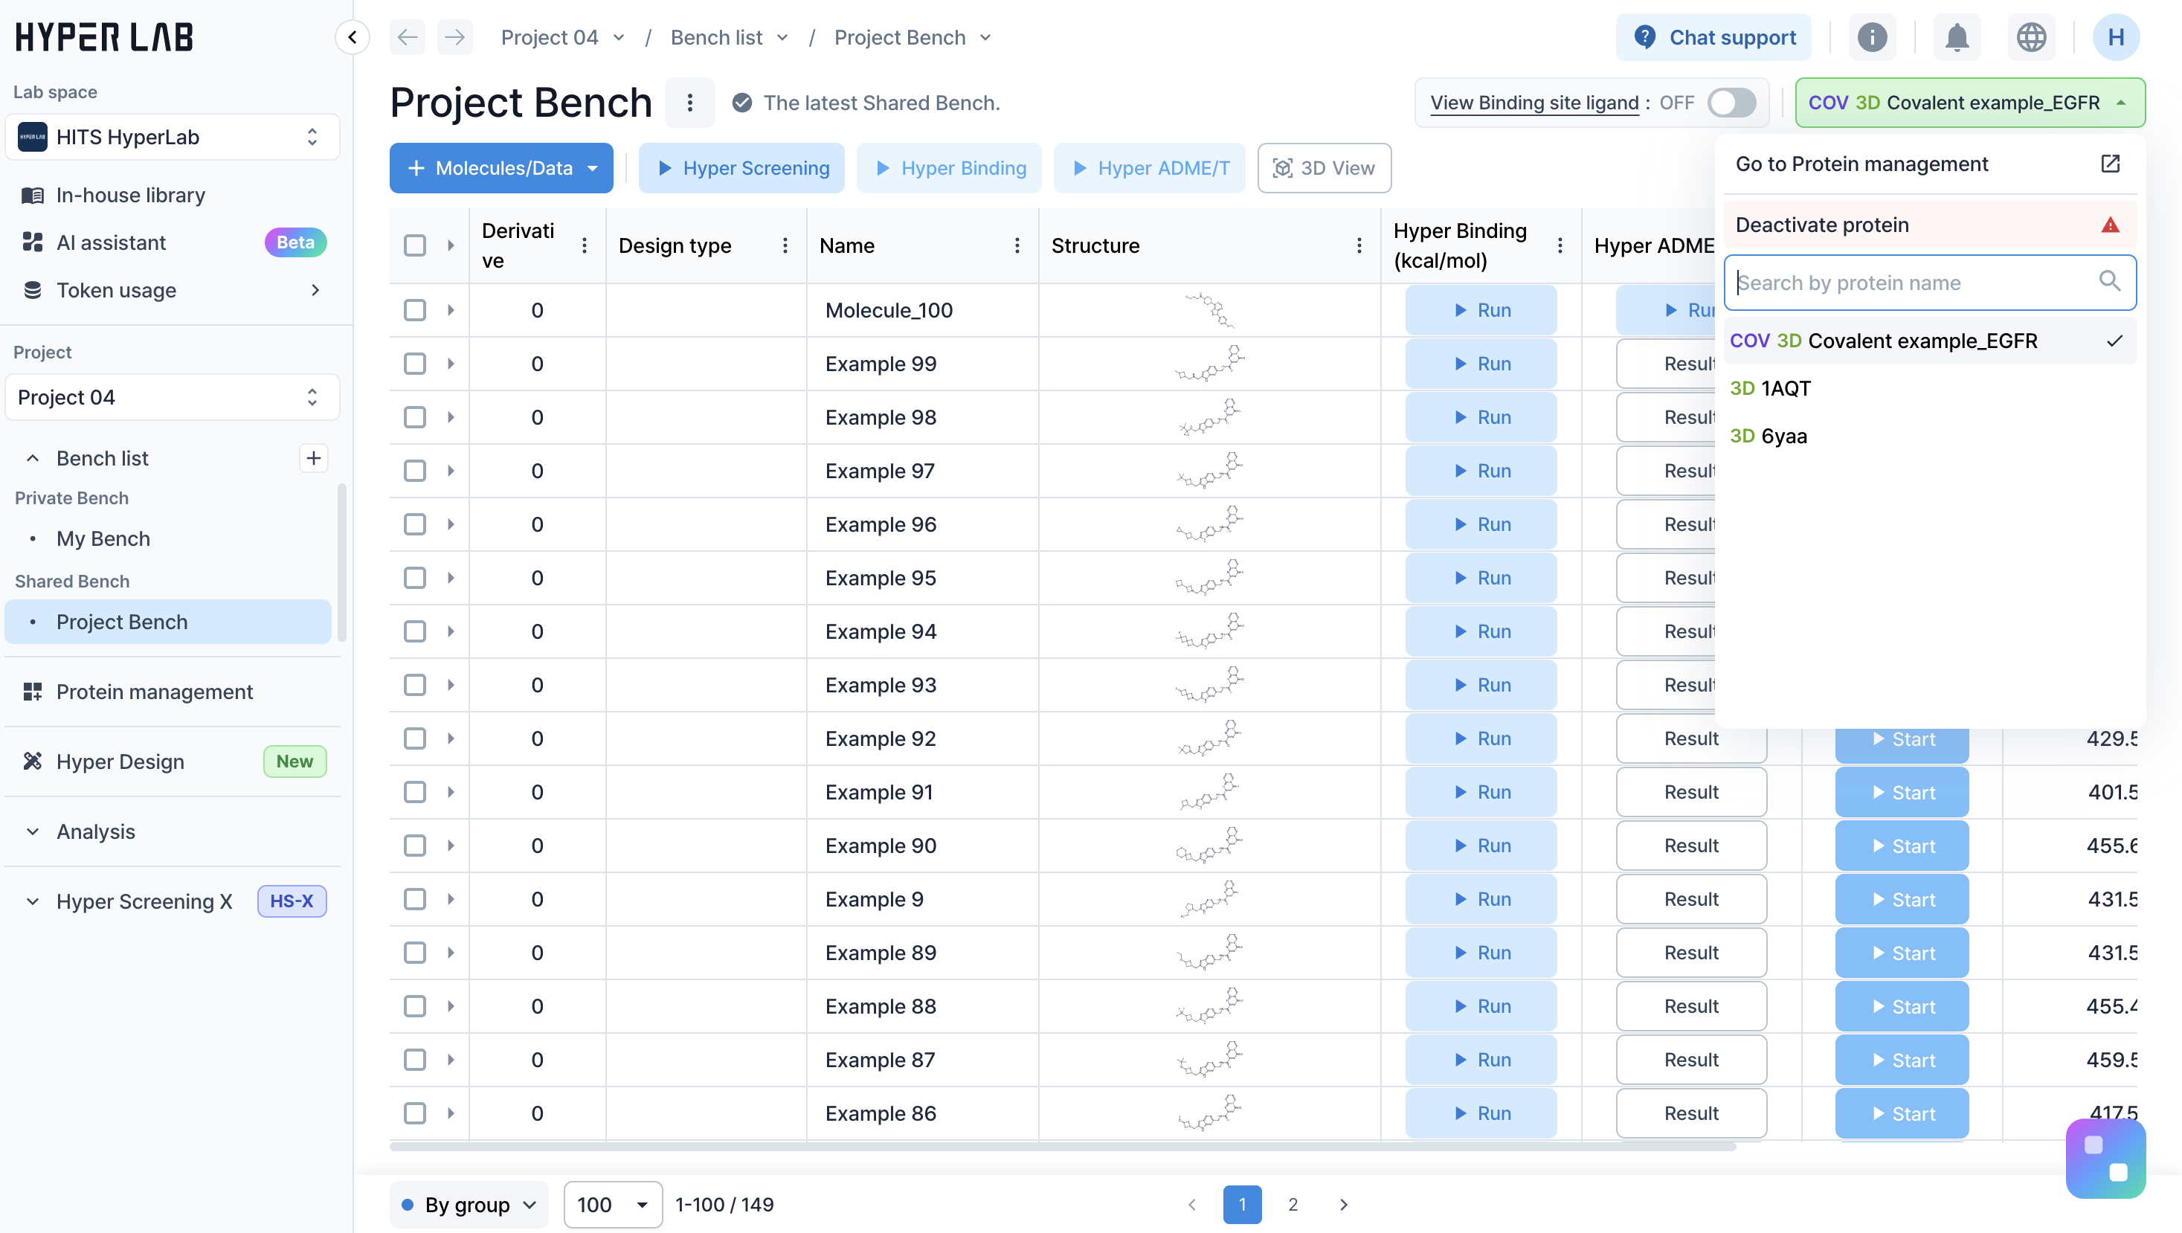2182x1233 pixels.
Task: Select all rows with header checkbox
Action: coord(415,245)
